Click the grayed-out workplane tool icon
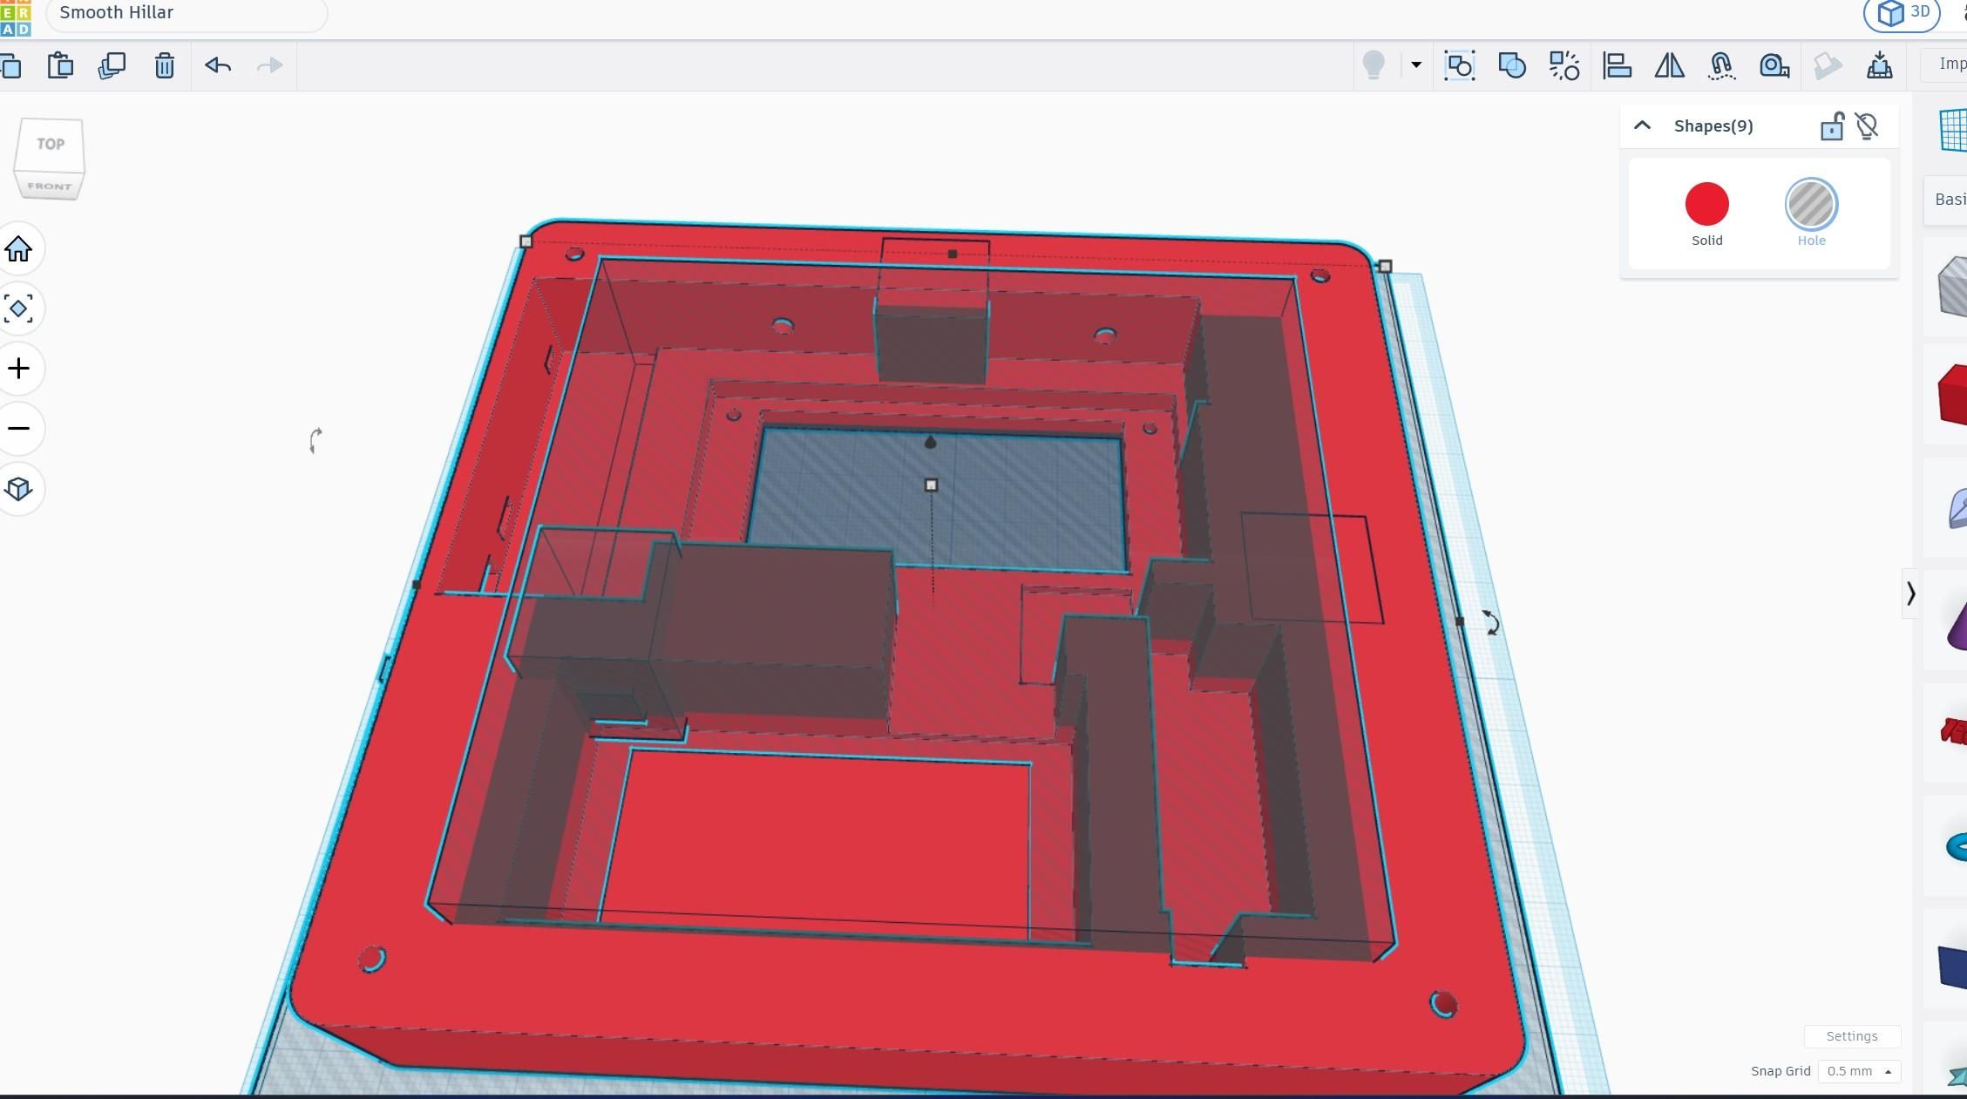Image resolution: width=1967 pixels, height=1099 pixels. click(1828, 65)
